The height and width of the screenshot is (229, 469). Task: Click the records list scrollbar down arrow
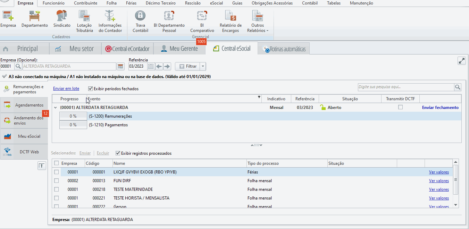(x=456, y=205)
